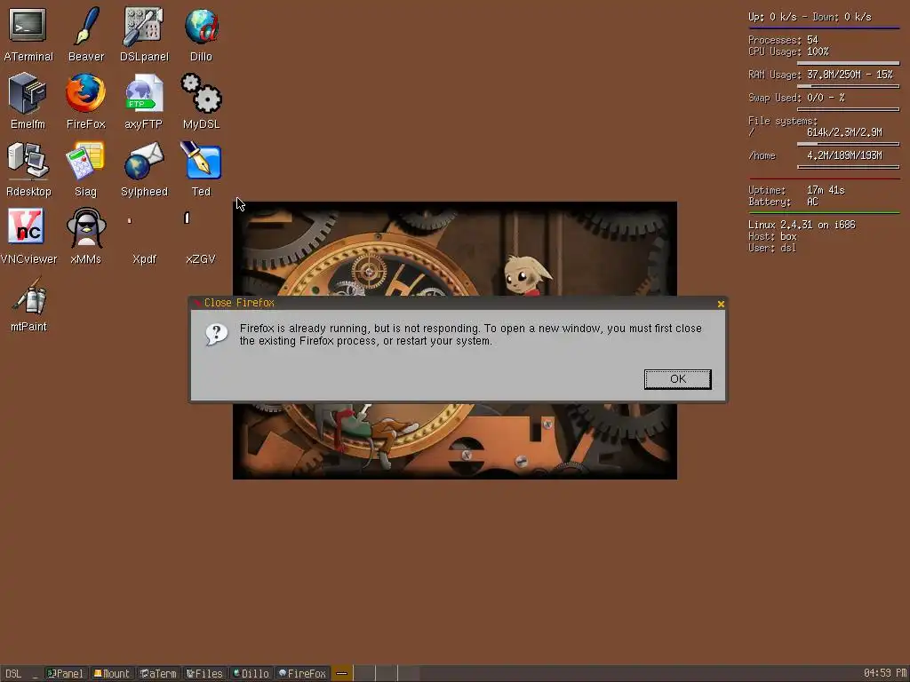This screenshot has width=910, height=682.
Task: Click the Uptime 17m 41s text
Action: click(x=796, y=190)
